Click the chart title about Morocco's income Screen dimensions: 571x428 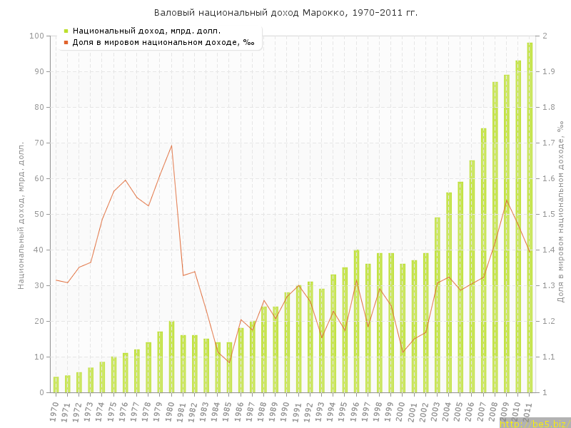285,13
